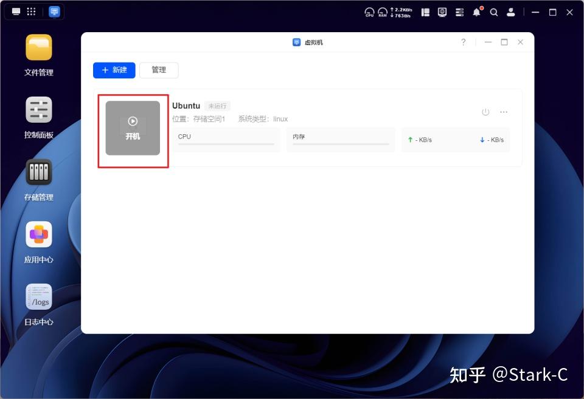
Task: Click the help question mark in VM window
Action: tap(464, 42)
